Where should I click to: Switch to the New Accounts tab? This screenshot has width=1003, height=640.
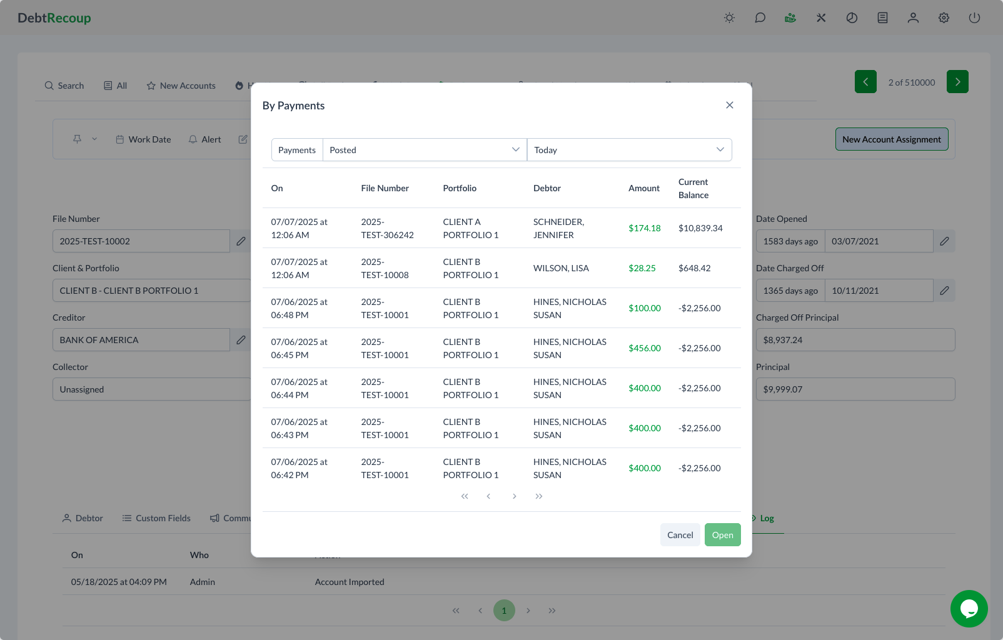click(x=181, y=86)
